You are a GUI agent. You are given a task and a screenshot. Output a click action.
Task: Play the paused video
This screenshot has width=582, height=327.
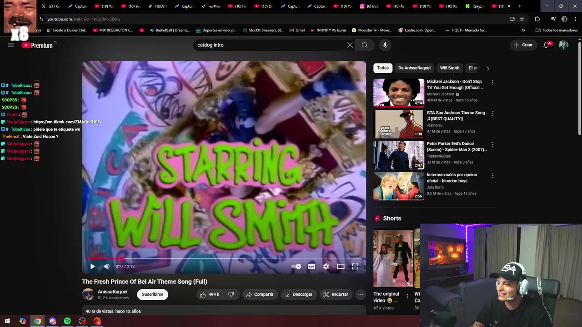(92, 267)
